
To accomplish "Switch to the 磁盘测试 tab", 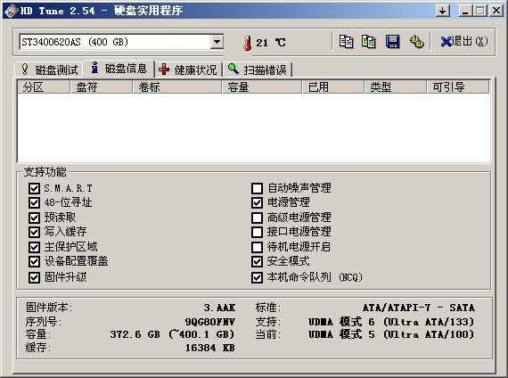I will pos(49,70).
